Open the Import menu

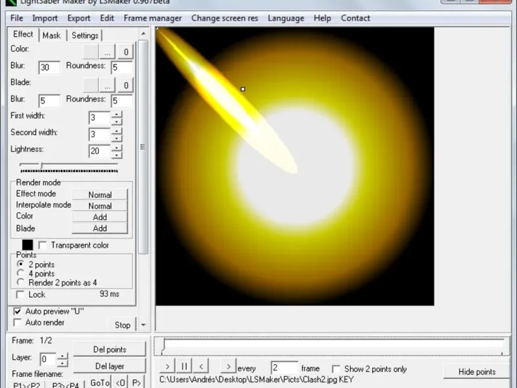click(45, 18)
